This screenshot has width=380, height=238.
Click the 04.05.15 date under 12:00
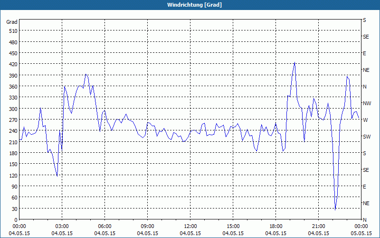(x=190, y=233)
